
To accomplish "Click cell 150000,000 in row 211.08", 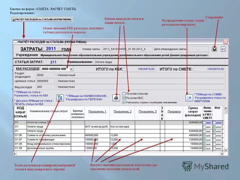I will click(x=97, y=144).
